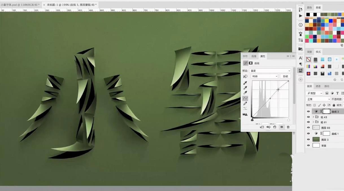
Task: Open the Brush settings panel icon
Action: tap(301, 40)
